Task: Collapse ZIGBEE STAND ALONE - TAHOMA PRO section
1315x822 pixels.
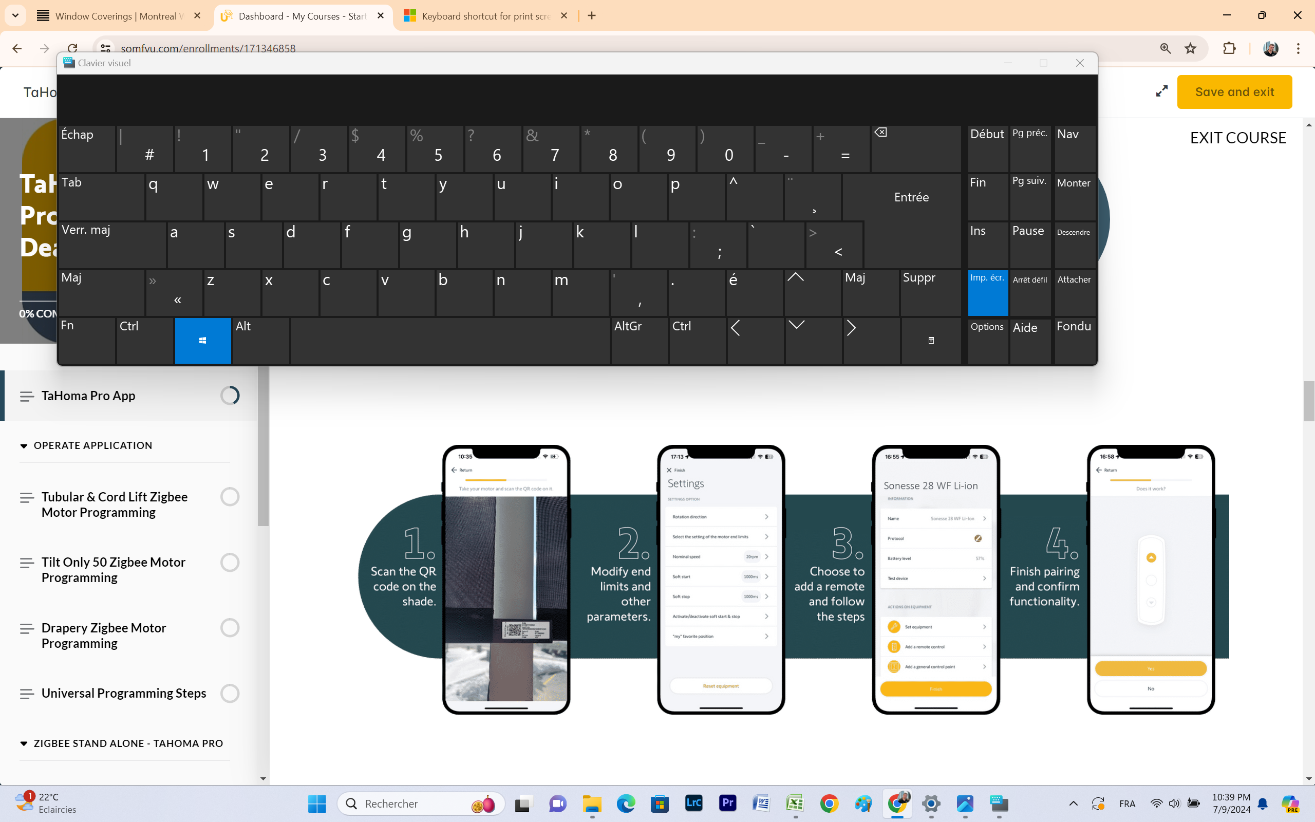Action: (x=24, y=743)
